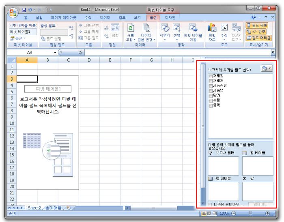Image resolution: width=284 pixels, height=222 pixels.
Task: Check the 제품종류 field checkbox
Action: click(x=211, y=86)
